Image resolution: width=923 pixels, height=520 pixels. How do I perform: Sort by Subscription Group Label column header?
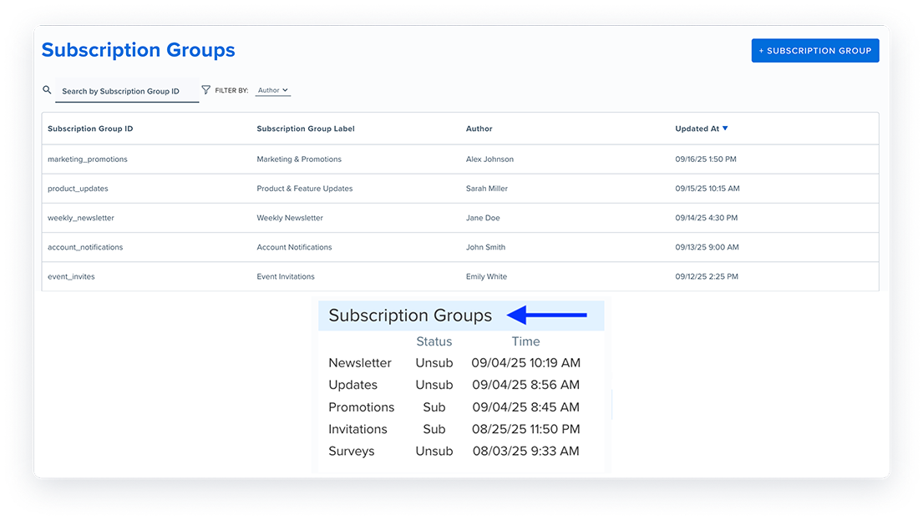click(x=306, y=129)
